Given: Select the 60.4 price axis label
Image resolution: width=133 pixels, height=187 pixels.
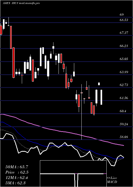Looking at the screenshot, I should 123,111.
